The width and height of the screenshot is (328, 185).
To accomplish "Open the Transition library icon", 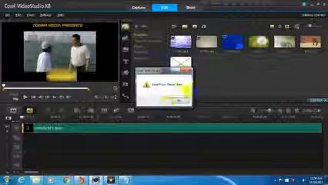I will click(x=126, y=50).
